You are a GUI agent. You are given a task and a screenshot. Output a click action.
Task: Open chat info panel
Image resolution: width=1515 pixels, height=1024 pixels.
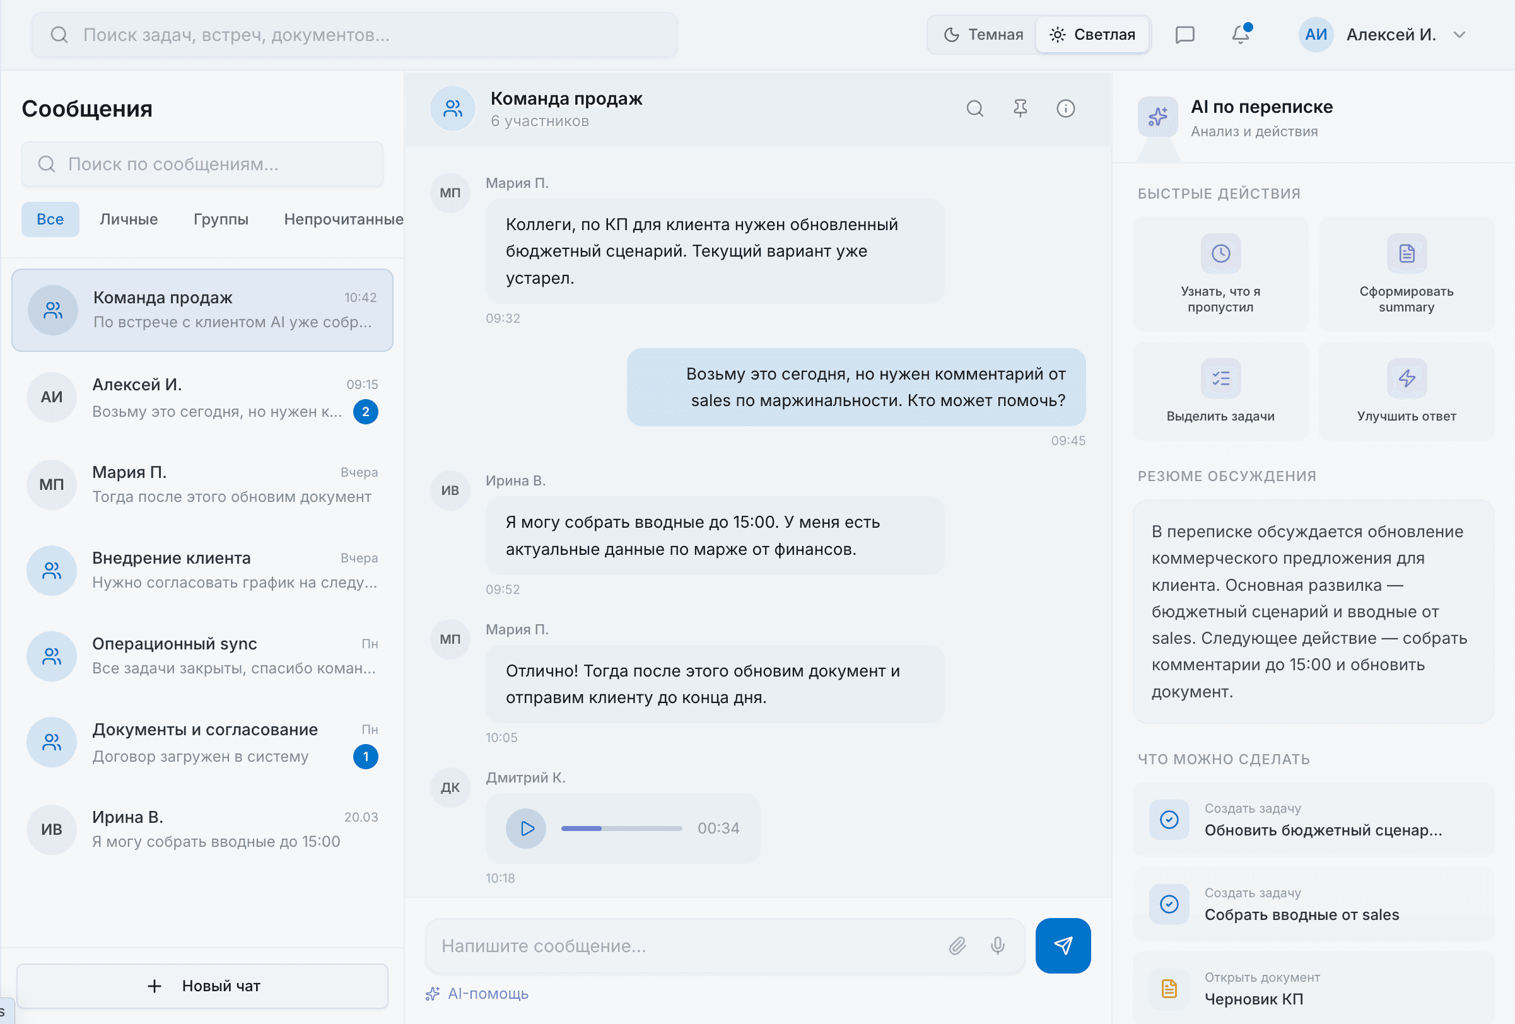pyautogui.click(x=1065, y=108)
